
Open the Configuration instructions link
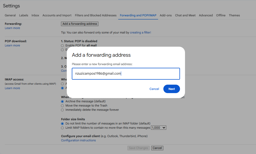(78, 140)
